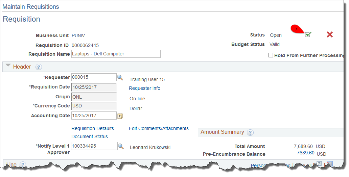Viewport: 349px width, 177px height.
Task: Enable Hold From Further Processing checkbox
Action: (x=271, y=55)
